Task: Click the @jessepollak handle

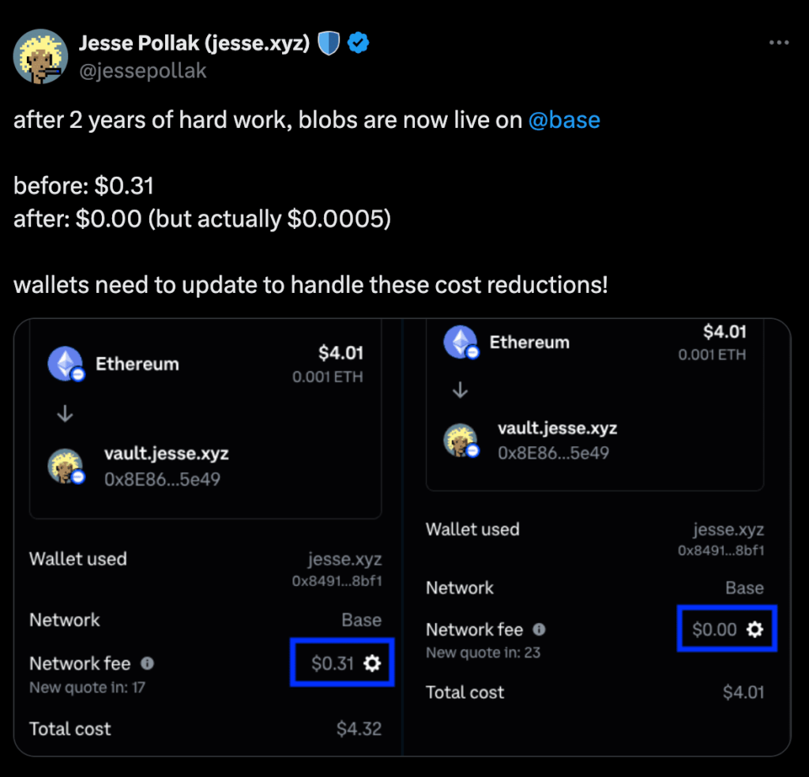Action: click(142, 71)
